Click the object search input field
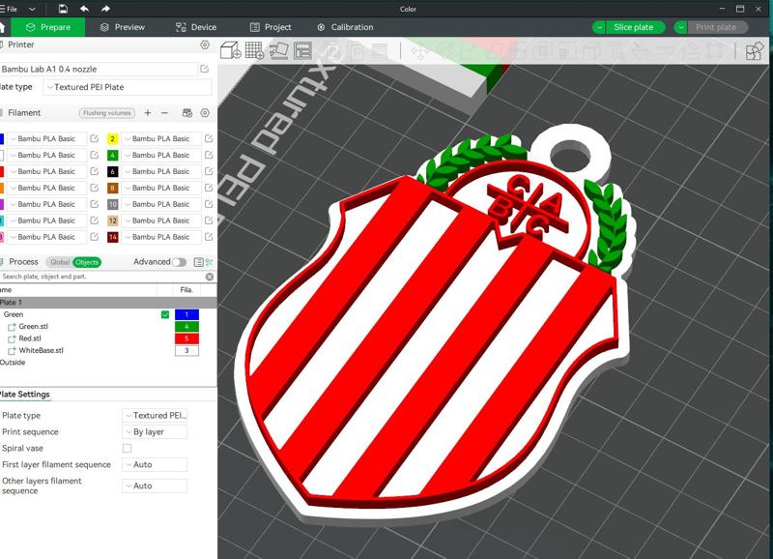 (x=101, y=277)
